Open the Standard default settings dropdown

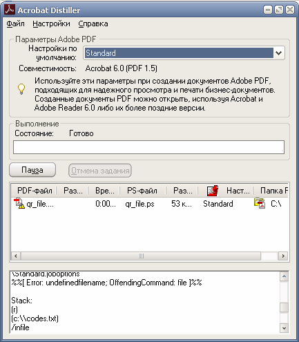tap(184, 53)
